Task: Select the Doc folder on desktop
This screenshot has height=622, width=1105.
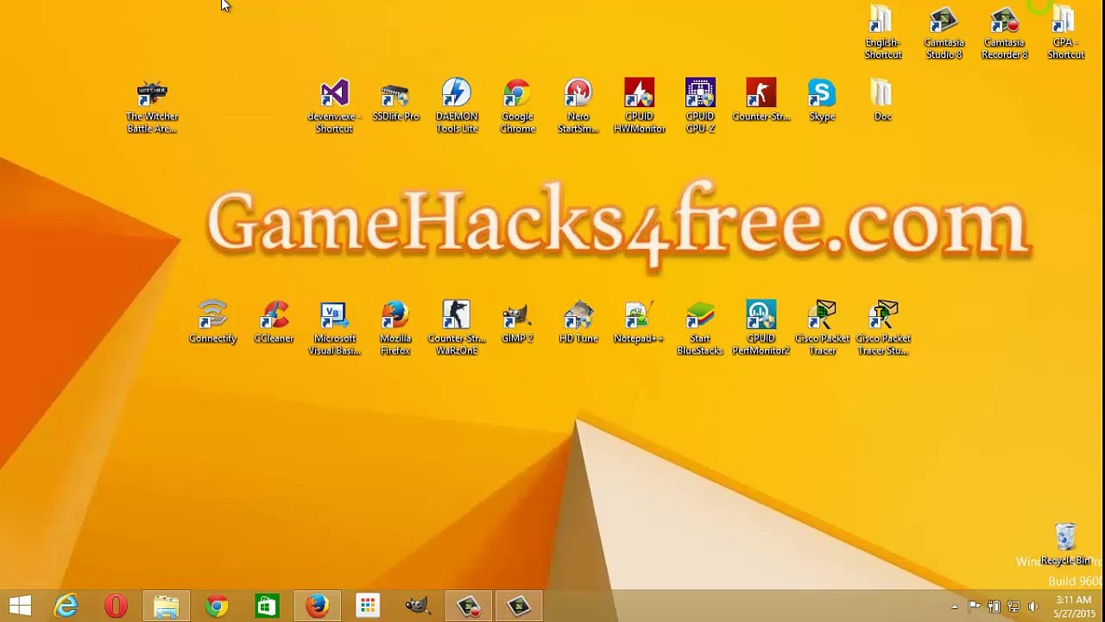Action: [x=882, y=101]
